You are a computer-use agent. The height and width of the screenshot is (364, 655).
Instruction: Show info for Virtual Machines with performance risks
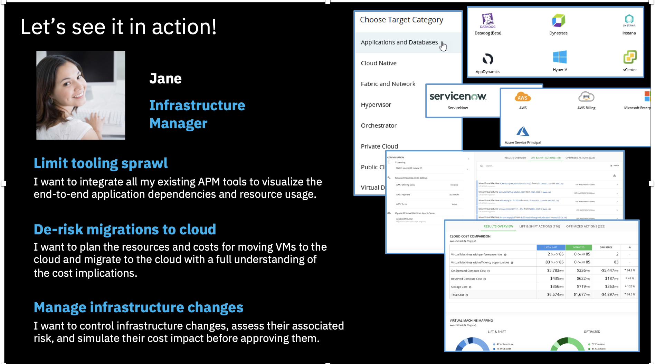coord(505,255)
